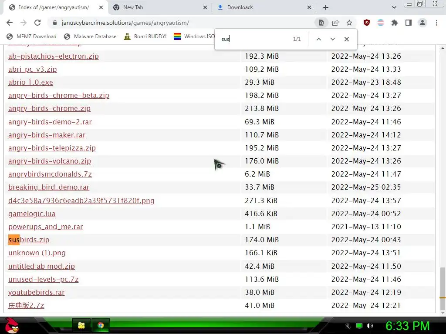Open the Bonzi BUDDY! bookmark
The image size is (446, 334).
coord(145,37)
